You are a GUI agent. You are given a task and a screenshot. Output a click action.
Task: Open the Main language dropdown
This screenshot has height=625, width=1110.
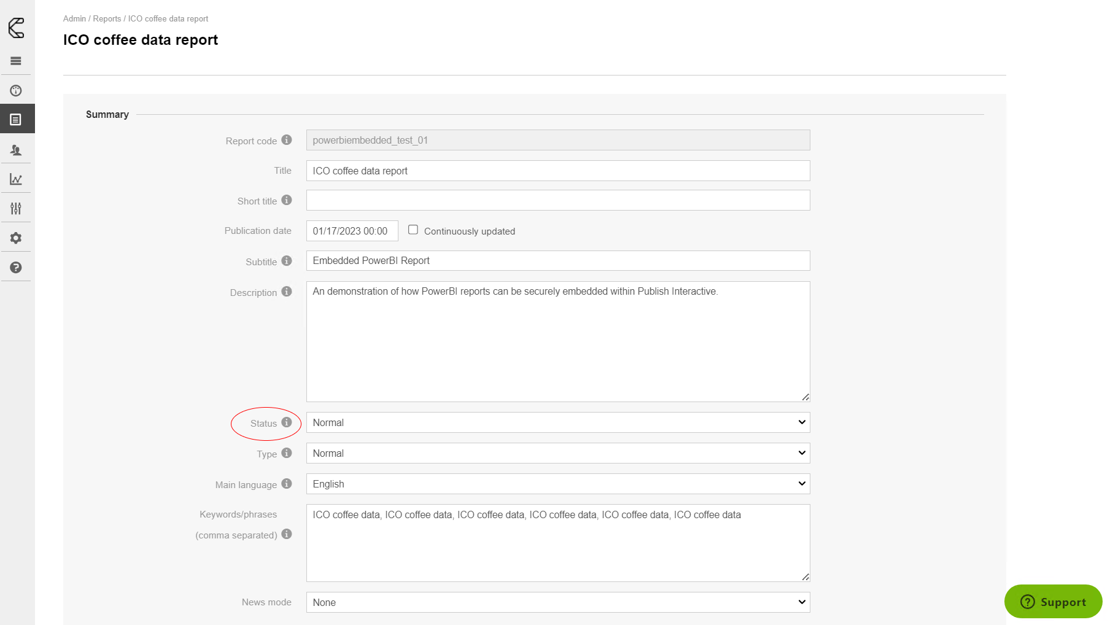tap(557, 484)
